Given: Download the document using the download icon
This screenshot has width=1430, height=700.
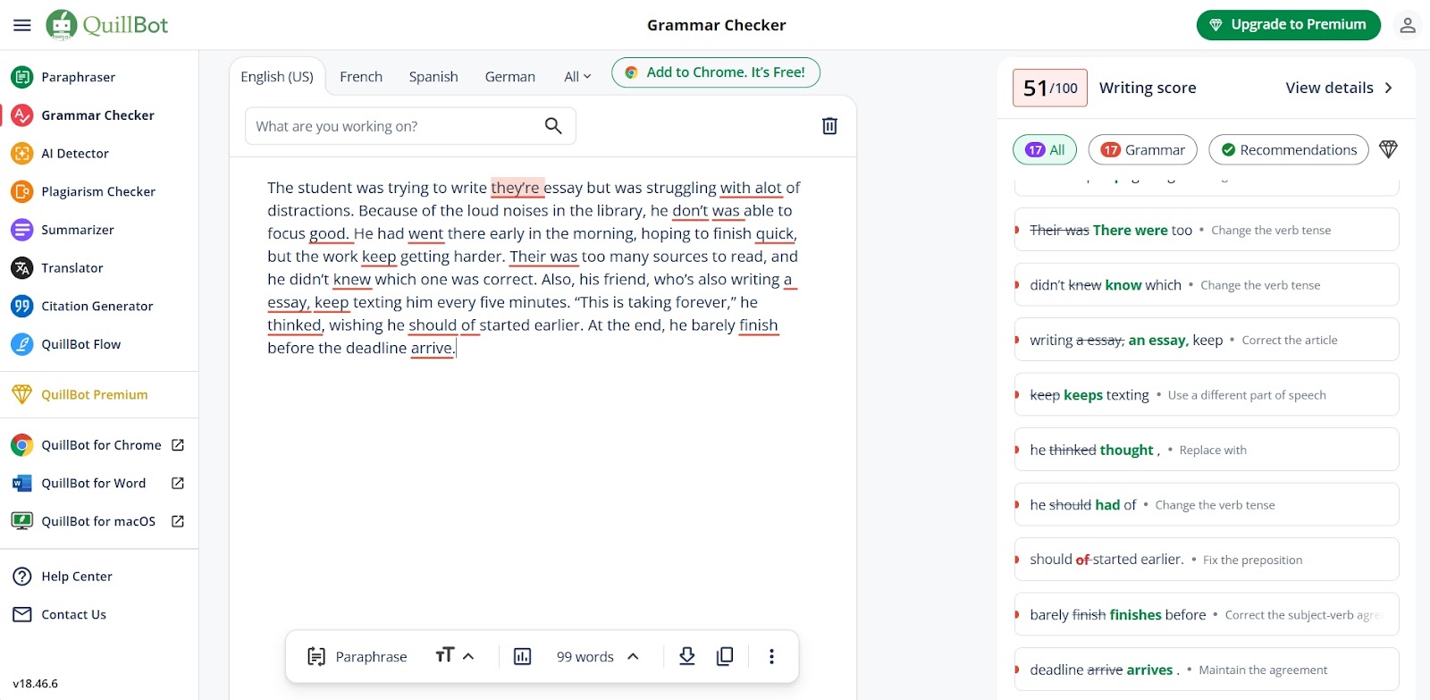Looking at the screenshot, I should (687, 657).
